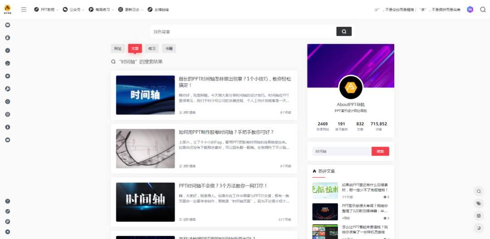Expand the 每周练习 dropdown menu
The height and width of the screenshot is (239, 490).
coord(101,10)
